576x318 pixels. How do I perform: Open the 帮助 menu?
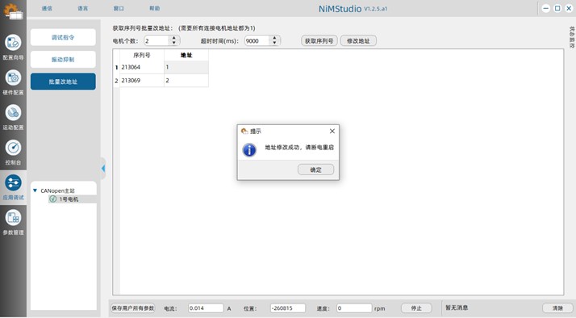154,8
